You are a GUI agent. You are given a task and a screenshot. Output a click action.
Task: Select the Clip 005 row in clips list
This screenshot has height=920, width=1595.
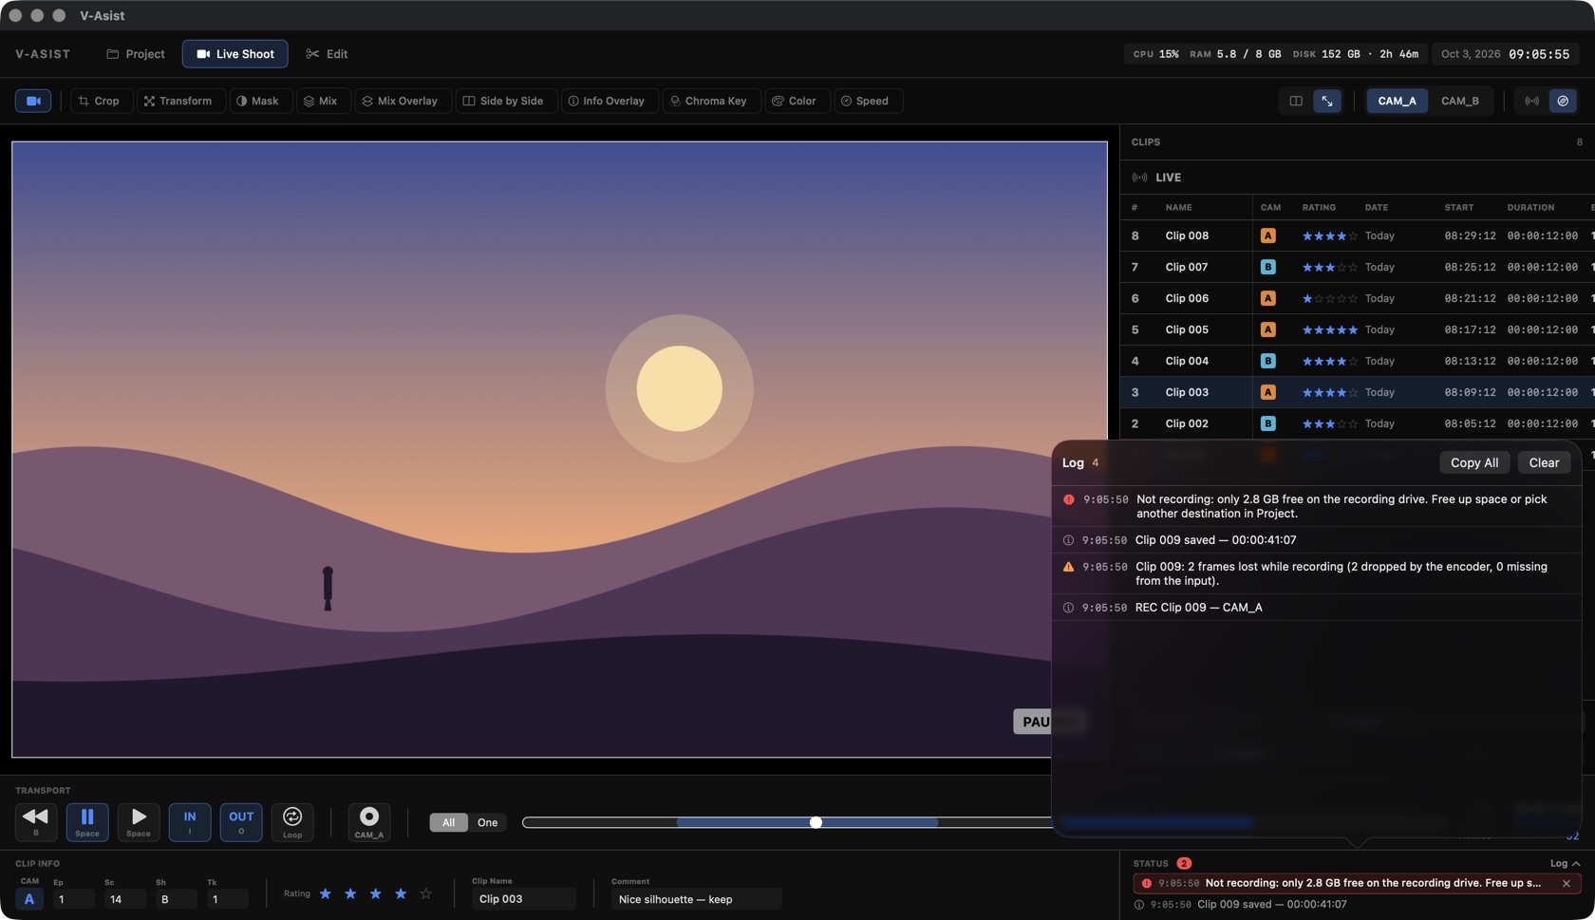pyautogui.click(x=1357, y=329)
